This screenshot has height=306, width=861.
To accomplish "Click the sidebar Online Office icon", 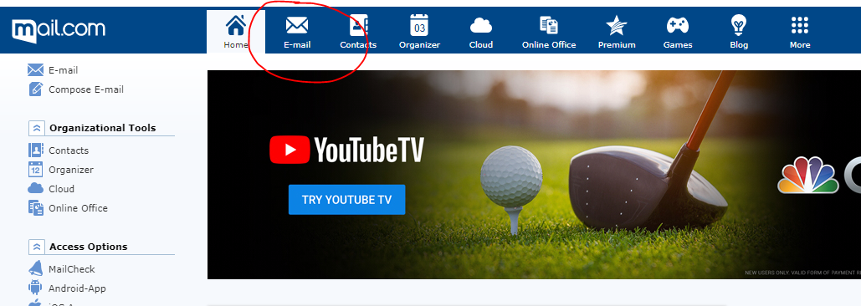I will coord(36,208).
